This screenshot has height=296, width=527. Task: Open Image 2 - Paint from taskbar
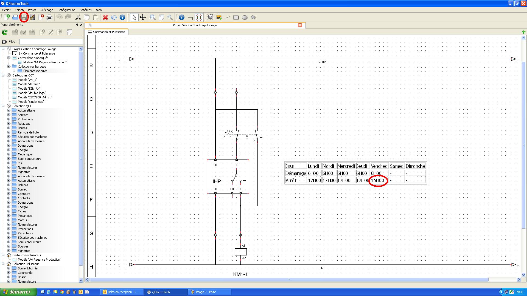tap(206, 292)
